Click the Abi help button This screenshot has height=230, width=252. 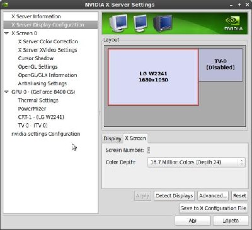click(193, 221)
